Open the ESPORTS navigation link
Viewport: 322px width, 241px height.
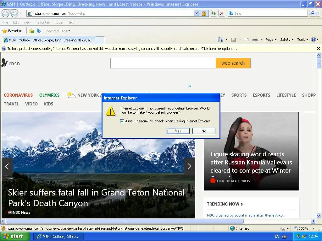click(261, 95)
